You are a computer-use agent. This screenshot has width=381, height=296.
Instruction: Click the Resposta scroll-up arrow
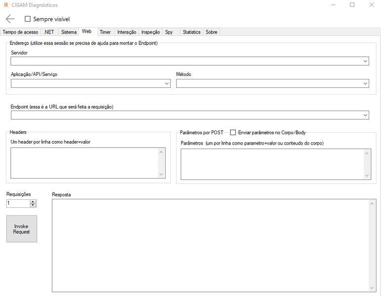click(372, 203)
